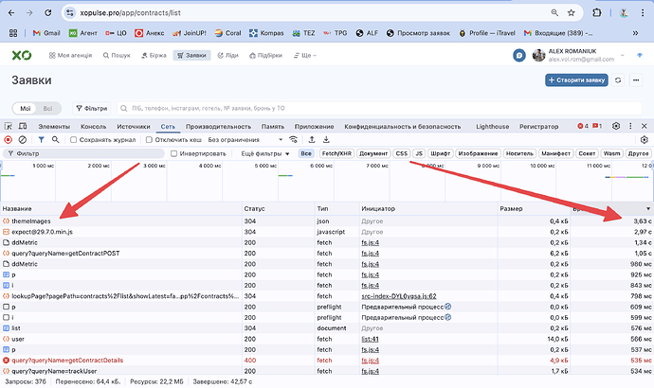Open Chrome three-dot menu
654x388 pixels.
[x=643, y=13]
